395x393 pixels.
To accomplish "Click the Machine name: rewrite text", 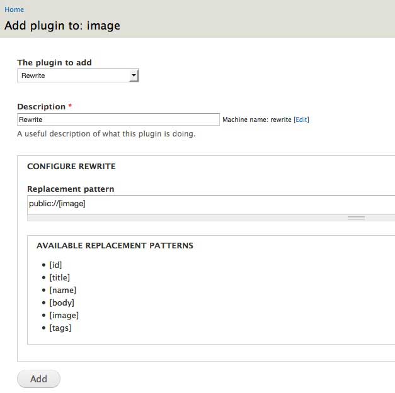I will 257,119.
